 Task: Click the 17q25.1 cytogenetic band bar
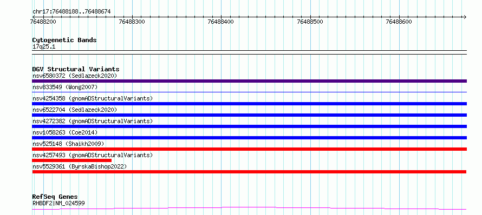(x=249, y=52)
